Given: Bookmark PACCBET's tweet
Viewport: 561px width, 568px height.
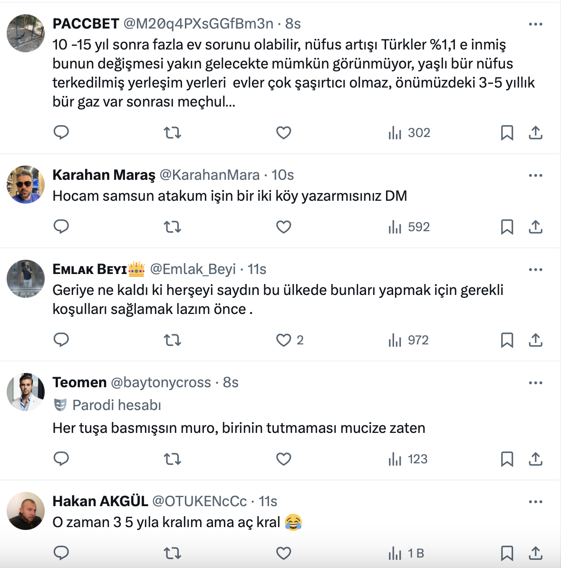Looking at the screenshot, I should (x=507, y=133).
